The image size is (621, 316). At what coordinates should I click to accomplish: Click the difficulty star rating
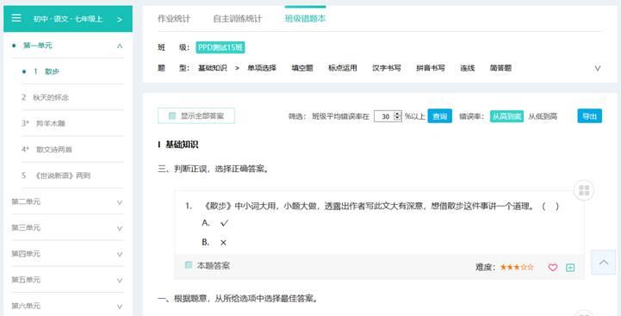(x=517, y=267)
